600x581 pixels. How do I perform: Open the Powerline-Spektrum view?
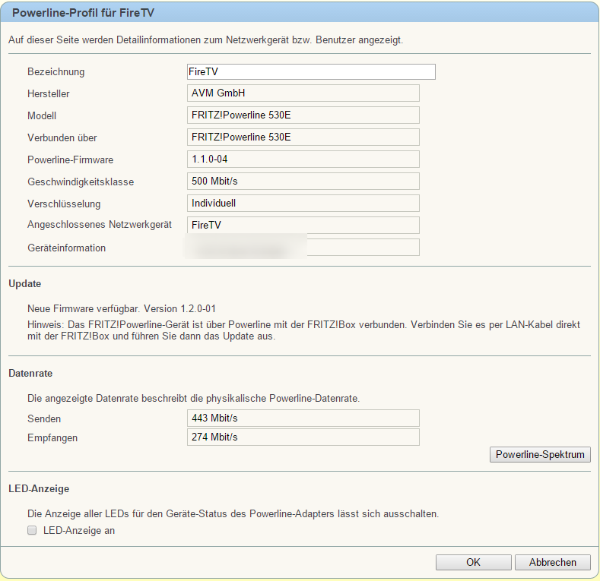point(540,454)
